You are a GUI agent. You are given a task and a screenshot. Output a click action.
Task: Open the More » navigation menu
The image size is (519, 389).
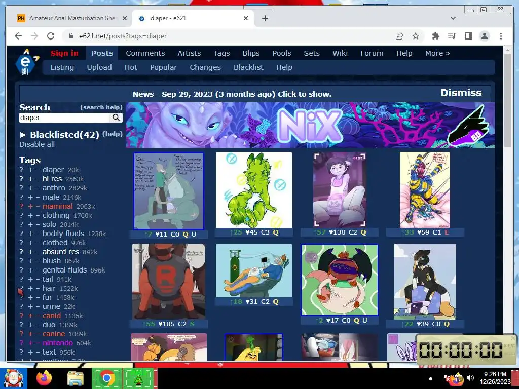pyautogui.click(x=437, y=53)
